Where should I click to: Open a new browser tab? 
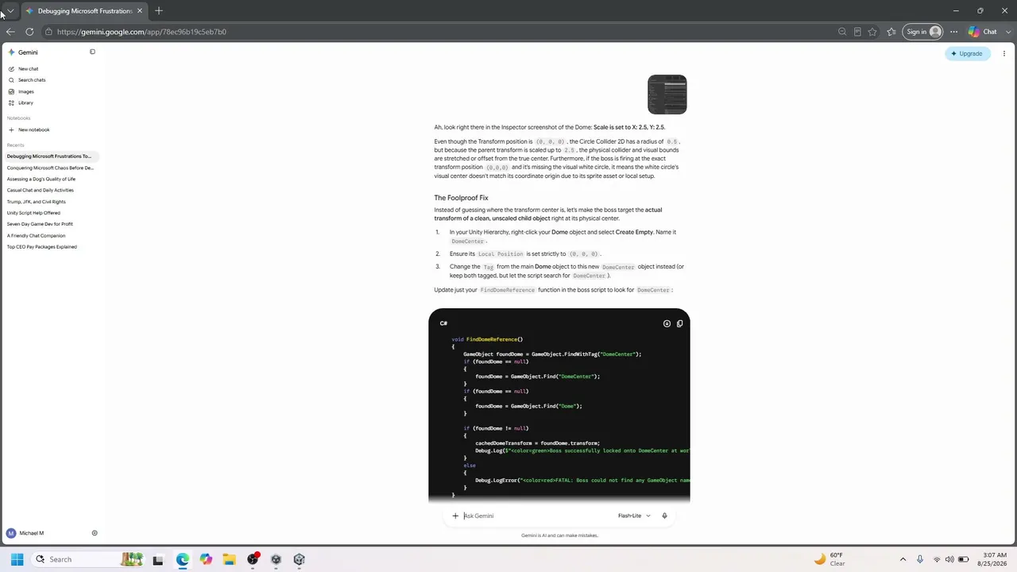click(159, 10)
